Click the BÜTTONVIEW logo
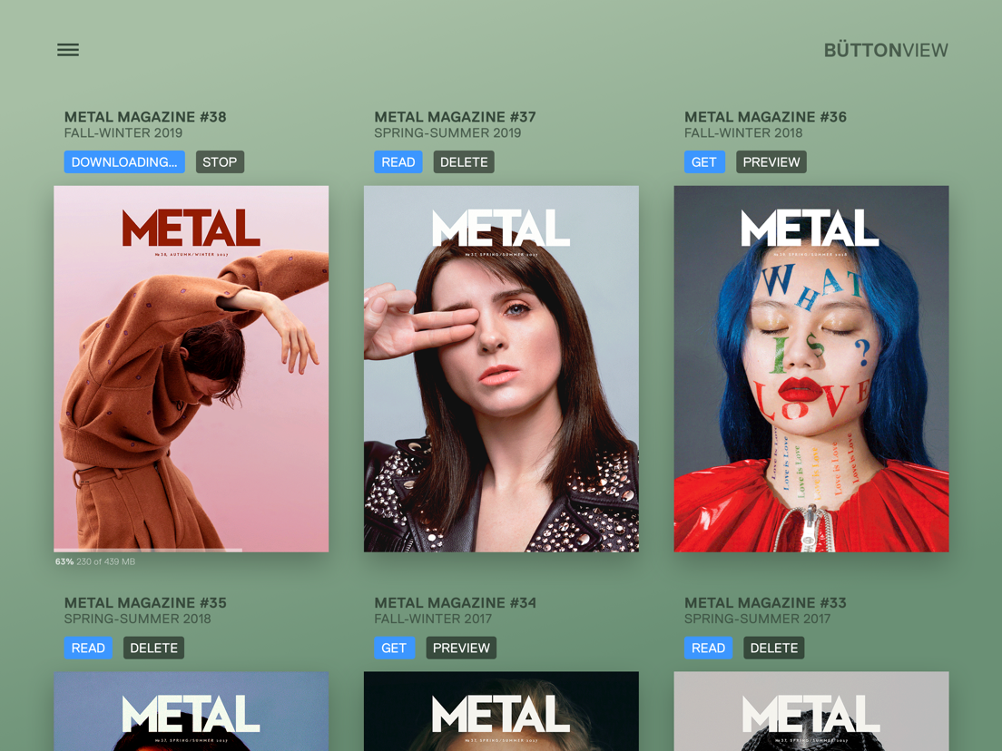1002x751 pixels. 886,50
